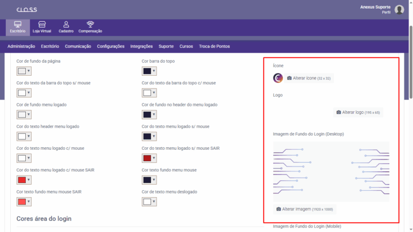Open the Troca de Pontos menu
413x232 pixels.
214,47
